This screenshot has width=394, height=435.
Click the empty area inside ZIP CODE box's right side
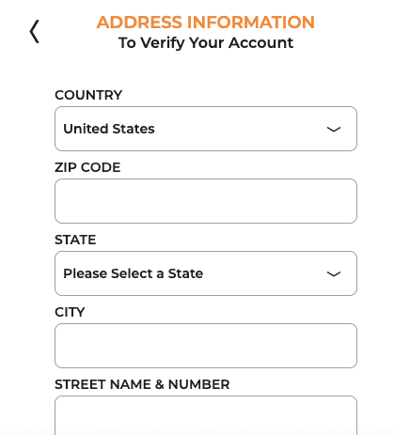point(313,201)
